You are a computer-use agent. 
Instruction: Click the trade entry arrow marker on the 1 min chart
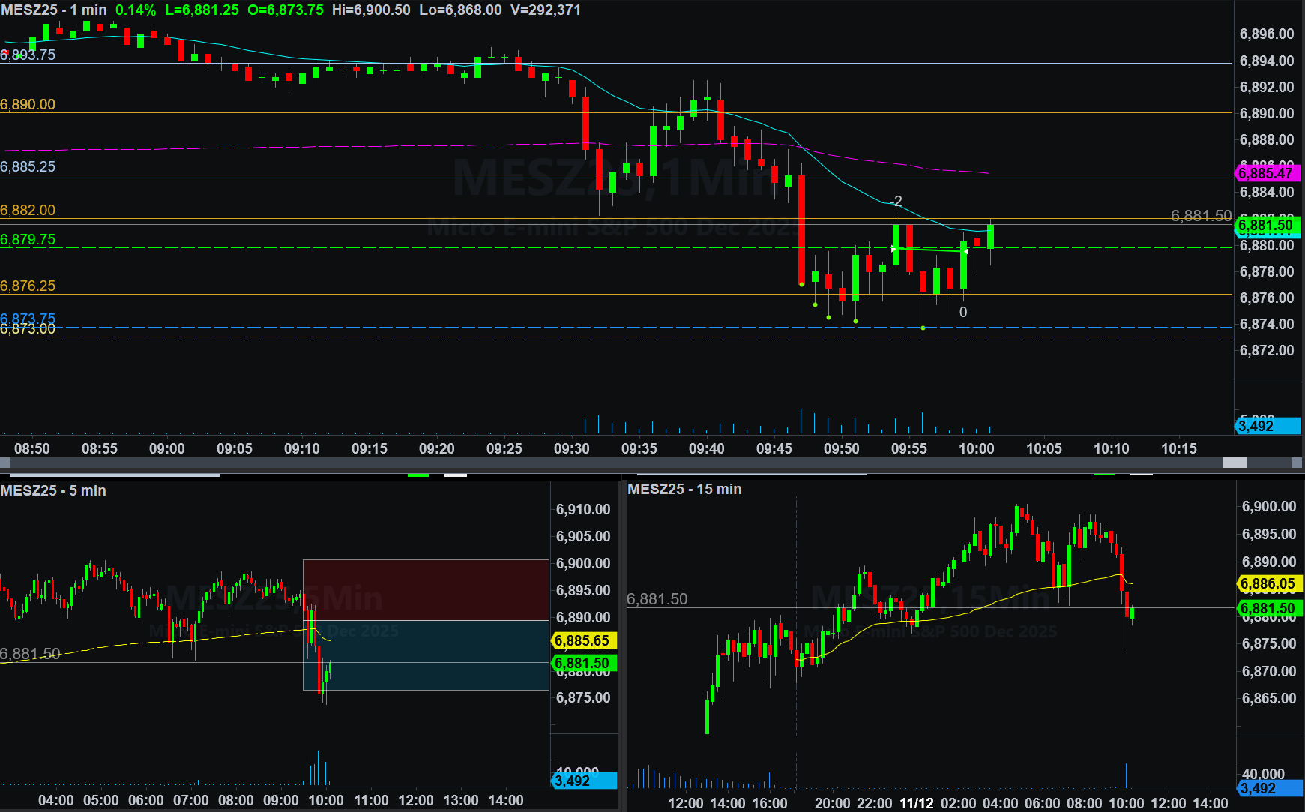point(893,249)
